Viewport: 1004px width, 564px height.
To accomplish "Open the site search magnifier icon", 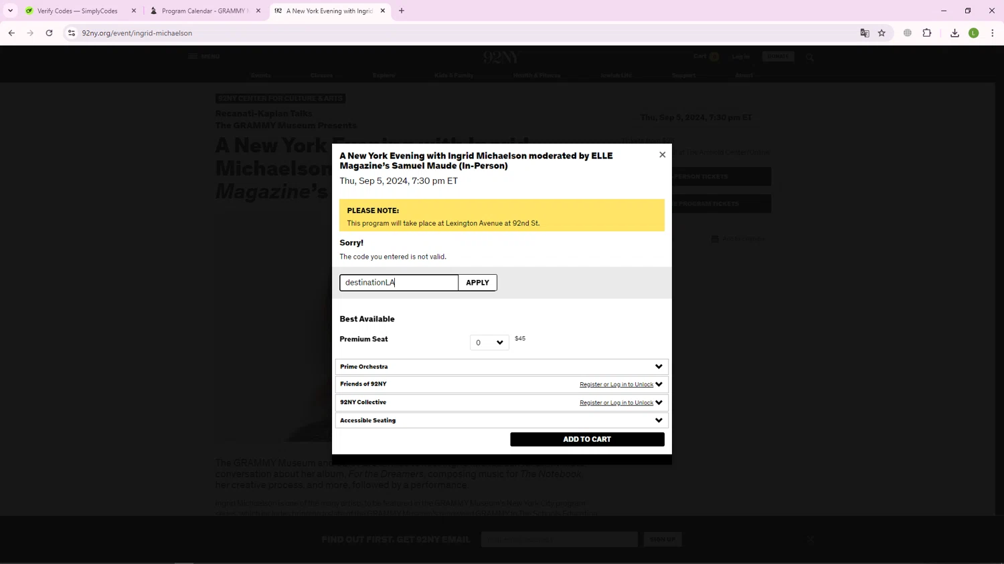I will point(810,57).
